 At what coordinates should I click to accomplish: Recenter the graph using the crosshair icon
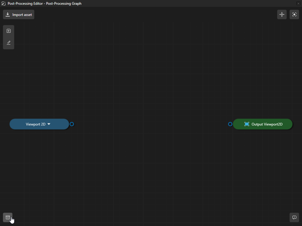click(282, 14)
